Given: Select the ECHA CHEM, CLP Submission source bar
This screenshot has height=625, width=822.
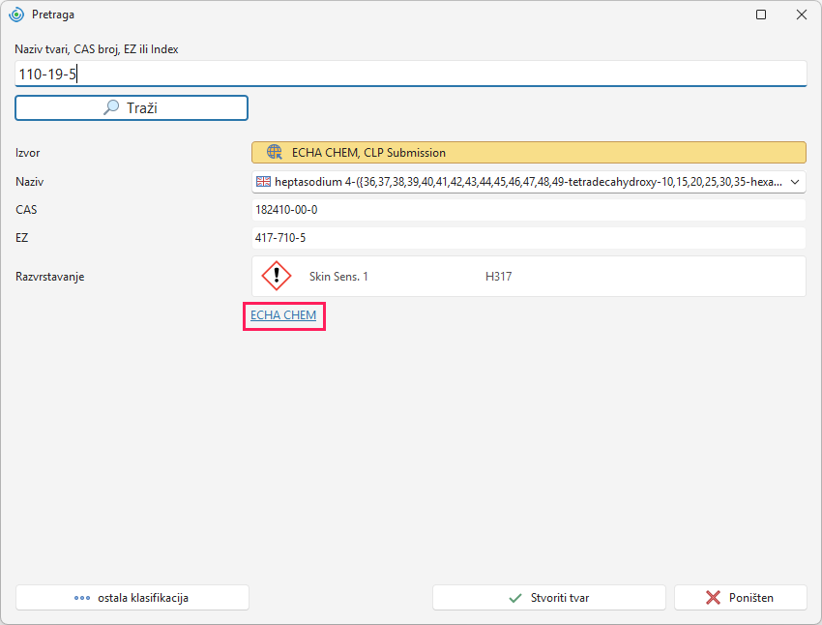Looking at the screenshot, I should [528, 153].
